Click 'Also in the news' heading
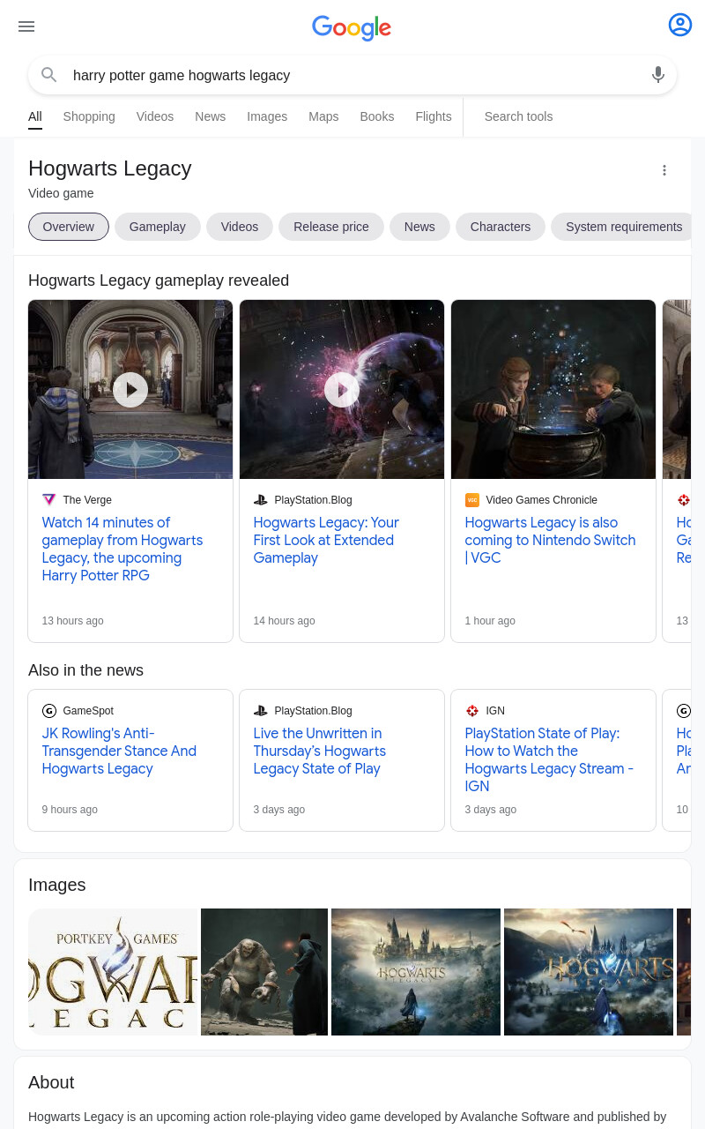 pyautogui.click(x=85, y=670)
